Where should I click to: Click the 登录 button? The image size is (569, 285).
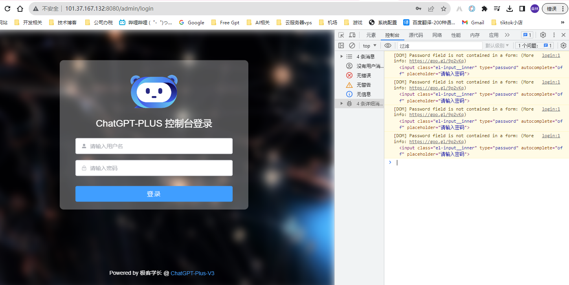tap(154, 194)
